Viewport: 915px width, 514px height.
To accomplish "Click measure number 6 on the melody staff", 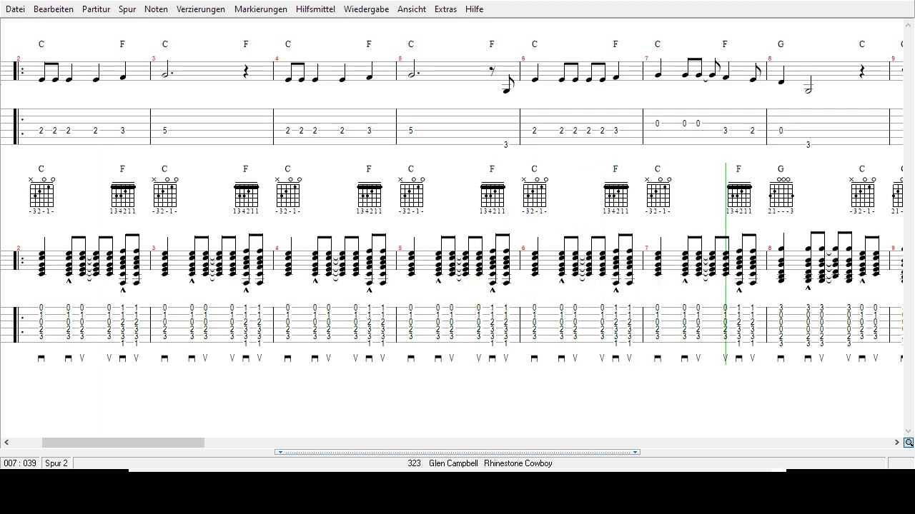I will click(523, 59).
